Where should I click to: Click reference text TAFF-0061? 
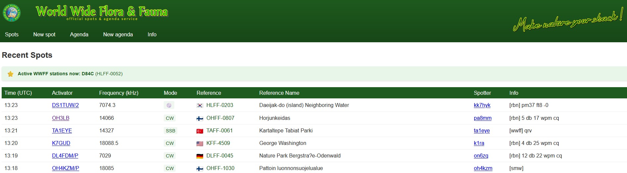[x=219, y=131]
